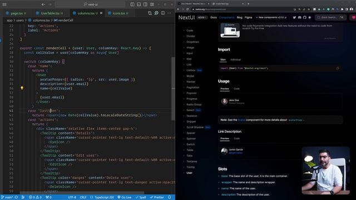Screen dimensions: 356x200
Task: Click the sync changes status icon
Action: pos(16,197)
